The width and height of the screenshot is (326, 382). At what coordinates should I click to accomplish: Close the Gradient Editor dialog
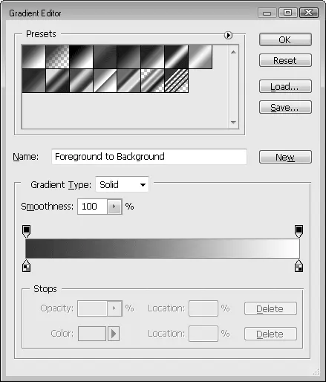[309, 13]
